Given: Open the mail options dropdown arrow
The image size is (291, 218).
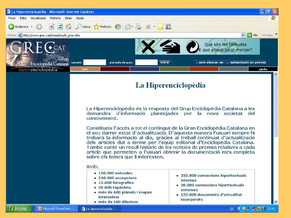Looking at the screenshot, I should coord(132,27).
